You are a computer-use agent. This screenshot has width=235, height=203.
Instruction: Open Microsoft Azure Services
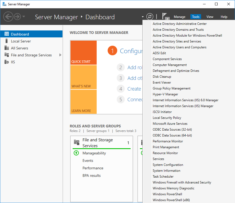point(170,124)
